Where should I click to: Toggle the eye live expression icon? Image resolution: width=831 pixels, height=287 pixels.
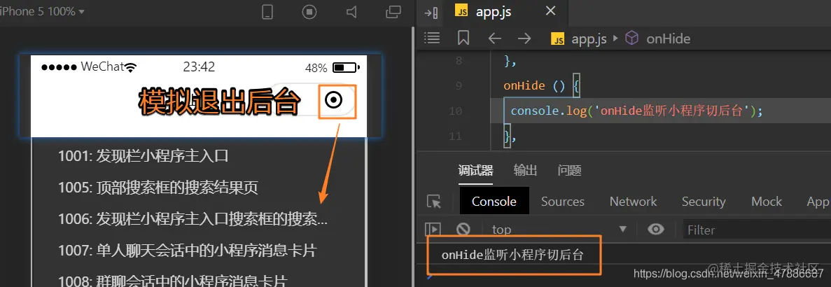[656, 229]
